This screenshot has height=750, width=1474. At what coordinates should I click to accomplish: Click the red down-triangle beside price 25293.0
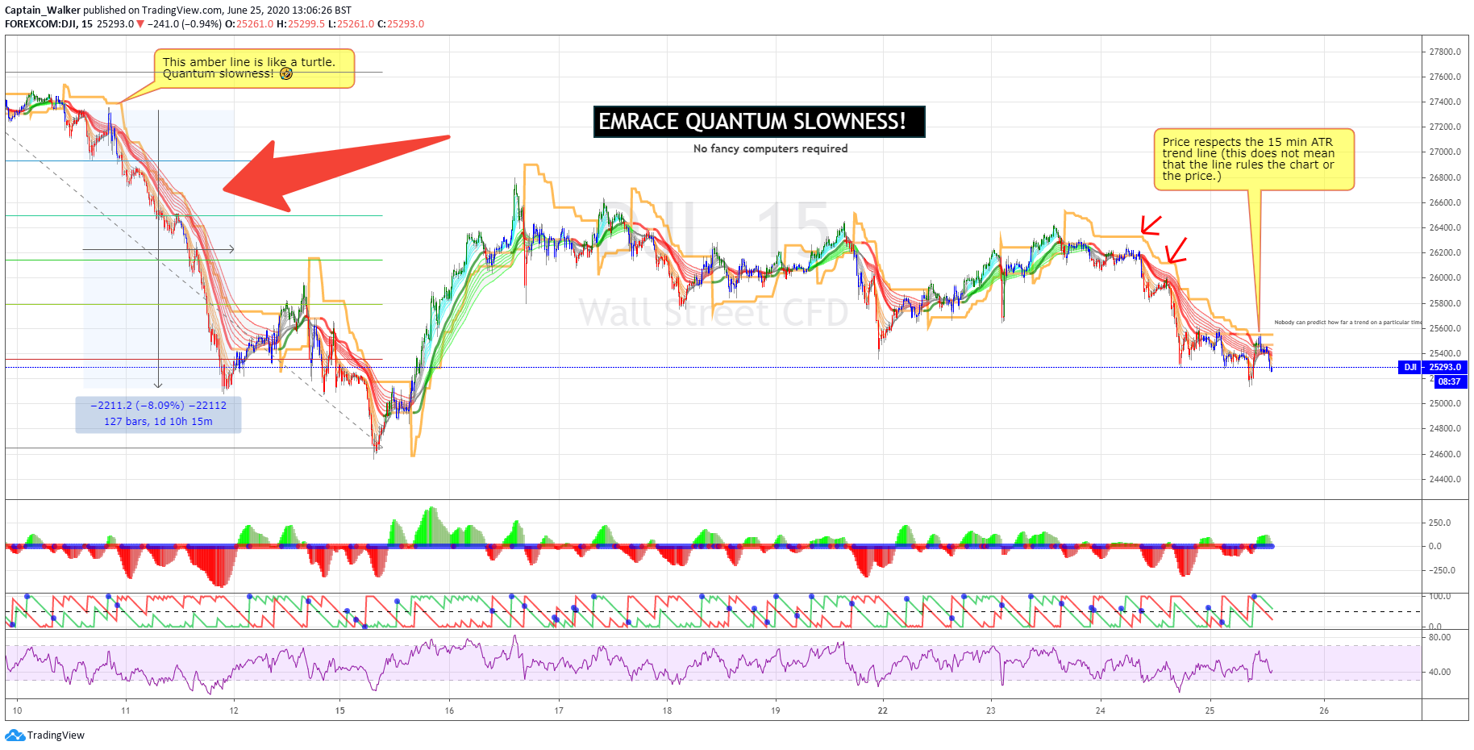point(140,23)
